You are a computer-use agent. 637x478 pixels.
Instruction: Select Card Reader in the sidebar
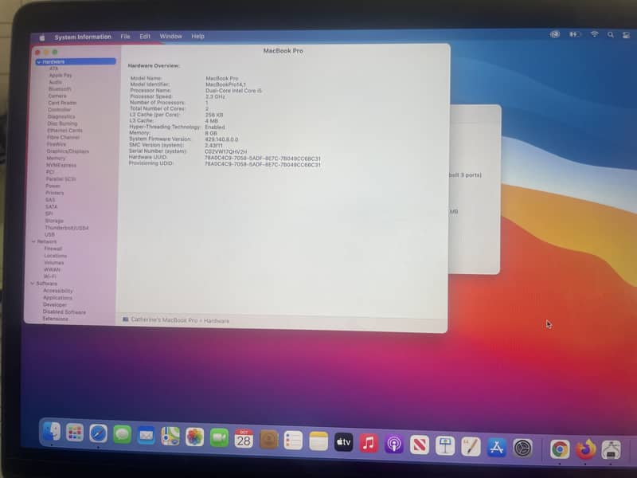62,103
